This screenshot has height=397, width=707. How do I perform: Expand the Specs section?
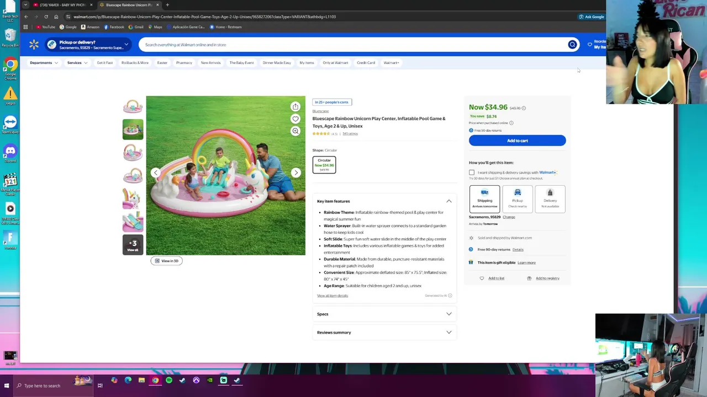(x=384, y=314)
